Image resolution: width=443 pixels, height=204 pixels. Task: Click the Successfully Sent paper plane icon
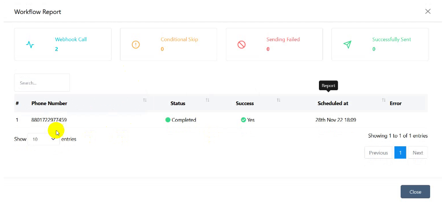[347, 44]
